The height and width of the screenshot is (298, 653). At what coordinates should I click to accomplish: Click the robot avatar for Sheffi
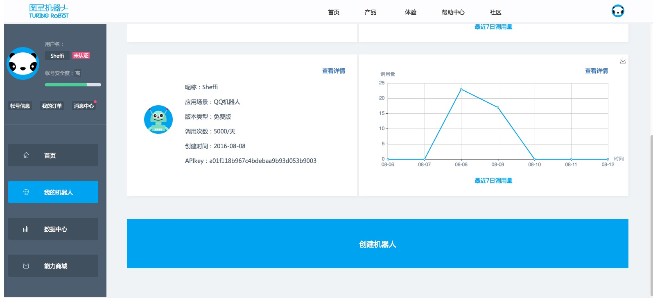[x=158, y=120]
